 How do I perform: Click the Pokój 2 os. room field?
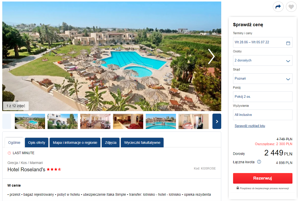[263, 97]
